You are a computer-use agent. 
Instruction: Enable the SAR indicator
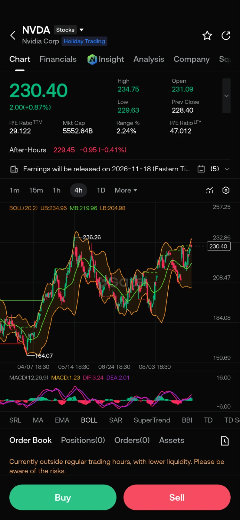[x=116, y=420]
